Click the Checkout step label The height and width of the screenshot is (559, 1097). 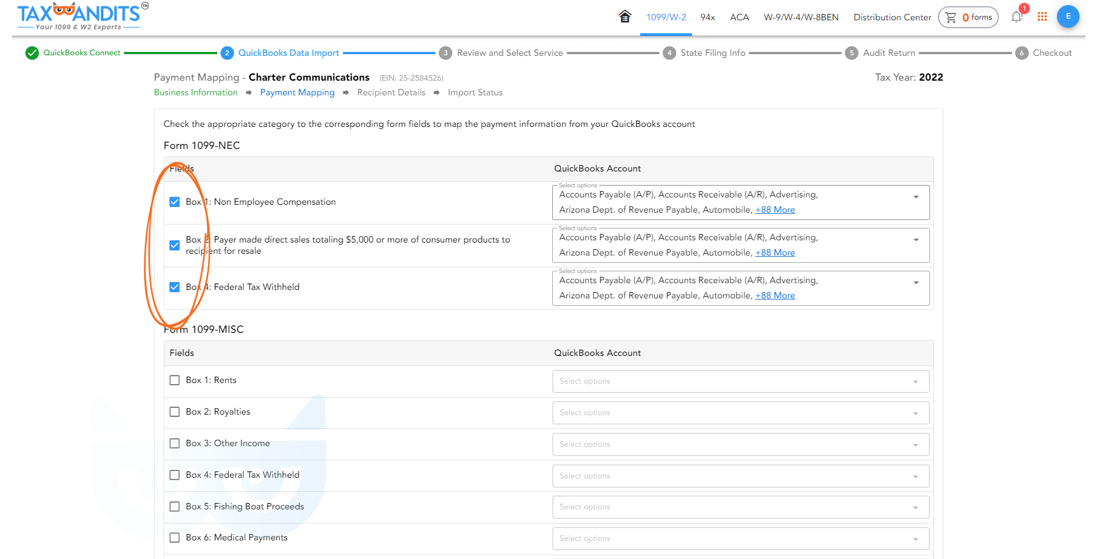click(x=1052, y=53)
